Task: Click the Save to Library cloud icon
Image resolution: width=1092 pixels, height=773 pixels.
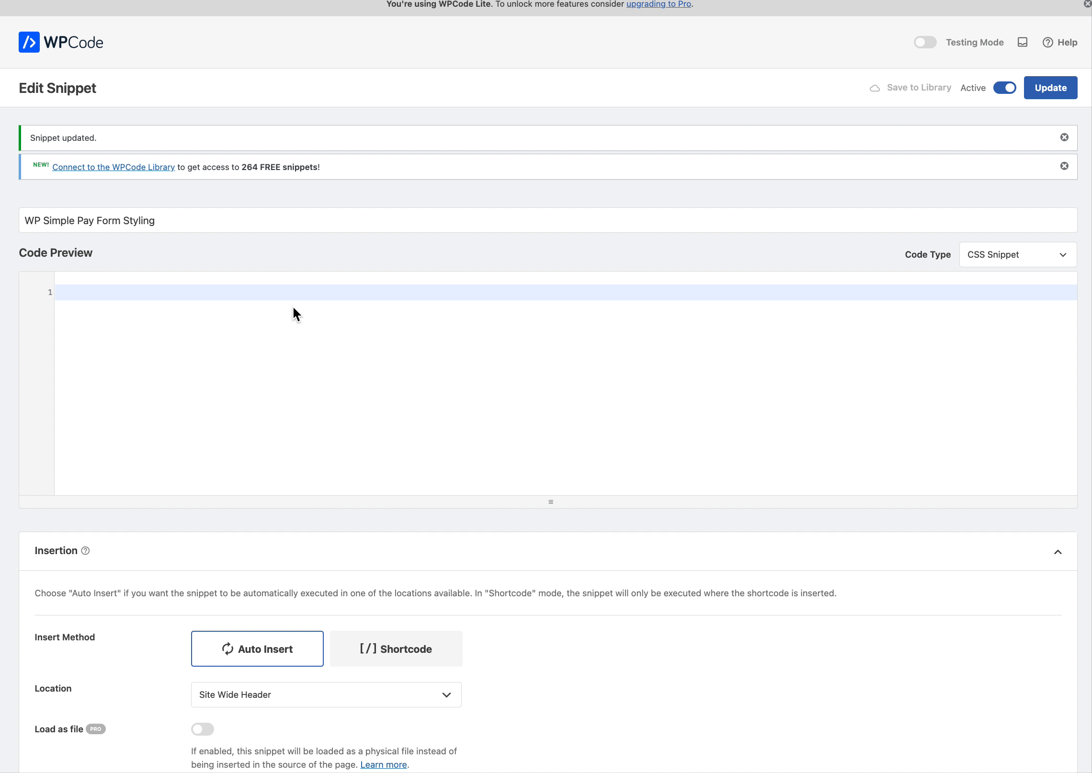Action: click(875, 88)
